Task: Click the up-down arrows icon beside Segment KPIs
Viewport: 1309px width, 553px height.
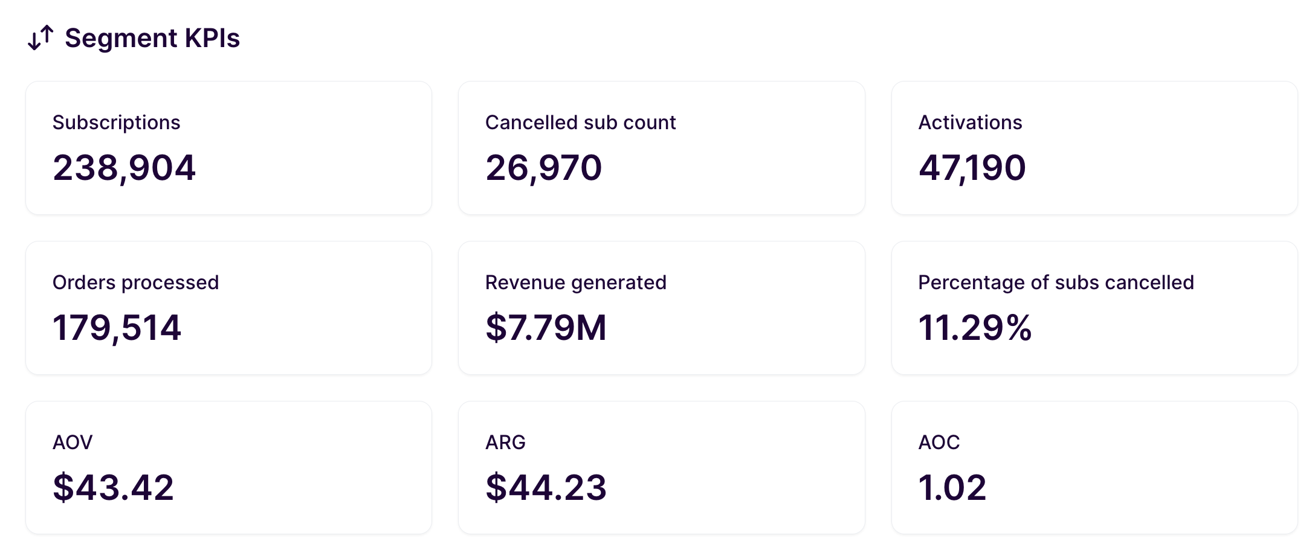Action: [41, 38]
